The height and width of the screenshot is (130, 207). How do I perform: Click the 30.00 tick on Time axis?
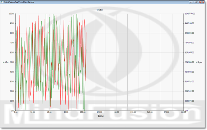click(32, 112)
